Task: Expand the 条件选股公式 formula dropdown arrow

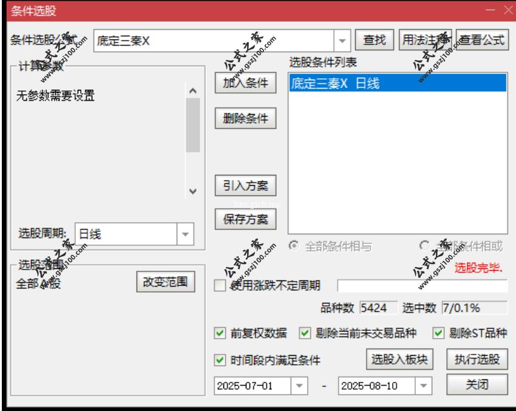Action: (x=342, y=41)
